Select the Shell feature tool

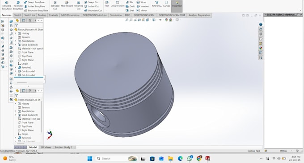(x=130, y=10)
